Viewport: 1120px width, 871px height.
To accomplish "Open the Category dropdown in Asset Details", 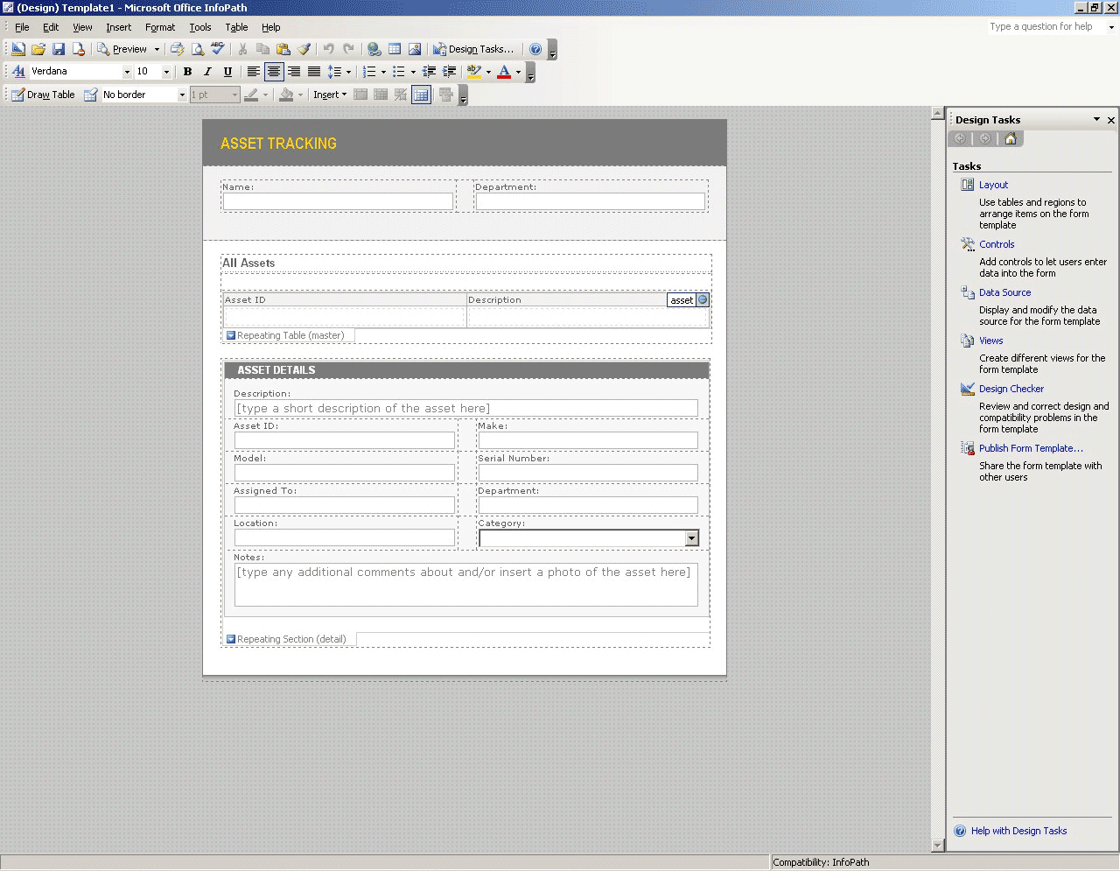I will pyautogui.click(x=692, y=537).
